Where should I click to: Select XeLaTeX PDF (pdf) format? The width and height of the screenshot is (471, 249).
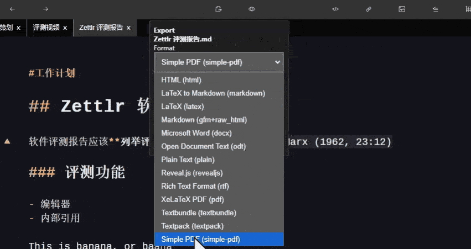coord(219,199)
